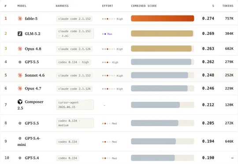Screen dimensions: 238x164
Task: Click the Opus 4.7 starburst icon
Action: click(x=20, y=88)
